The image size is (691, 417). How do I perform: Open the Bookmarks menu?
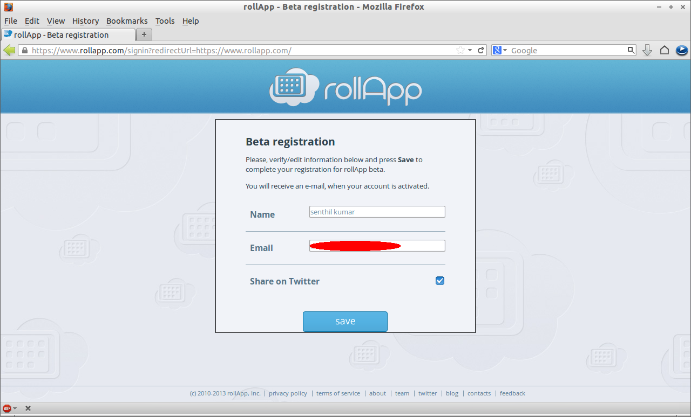(x=127, y=21)
